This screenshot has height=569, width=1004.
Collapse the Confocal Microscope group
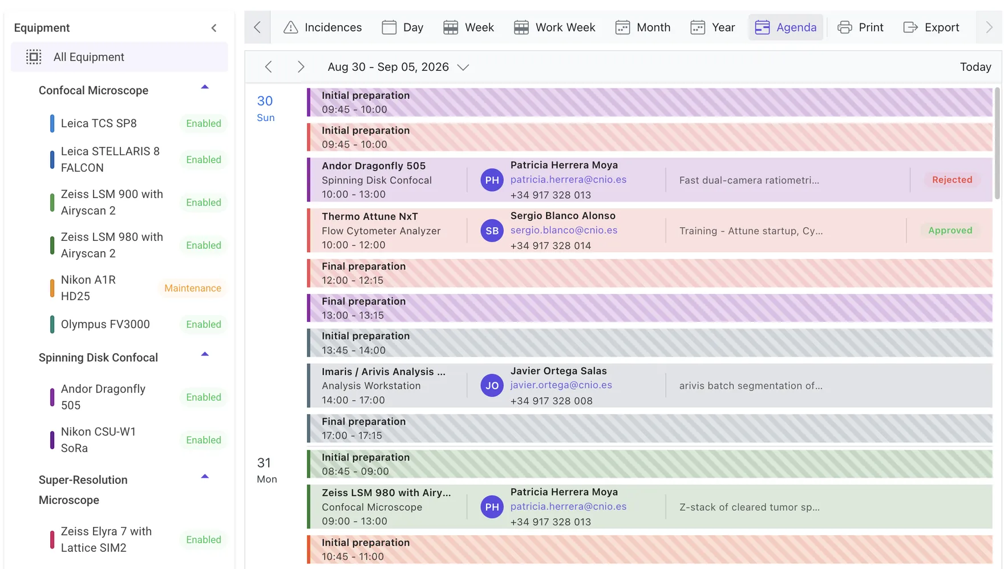[x=205, y=87]
